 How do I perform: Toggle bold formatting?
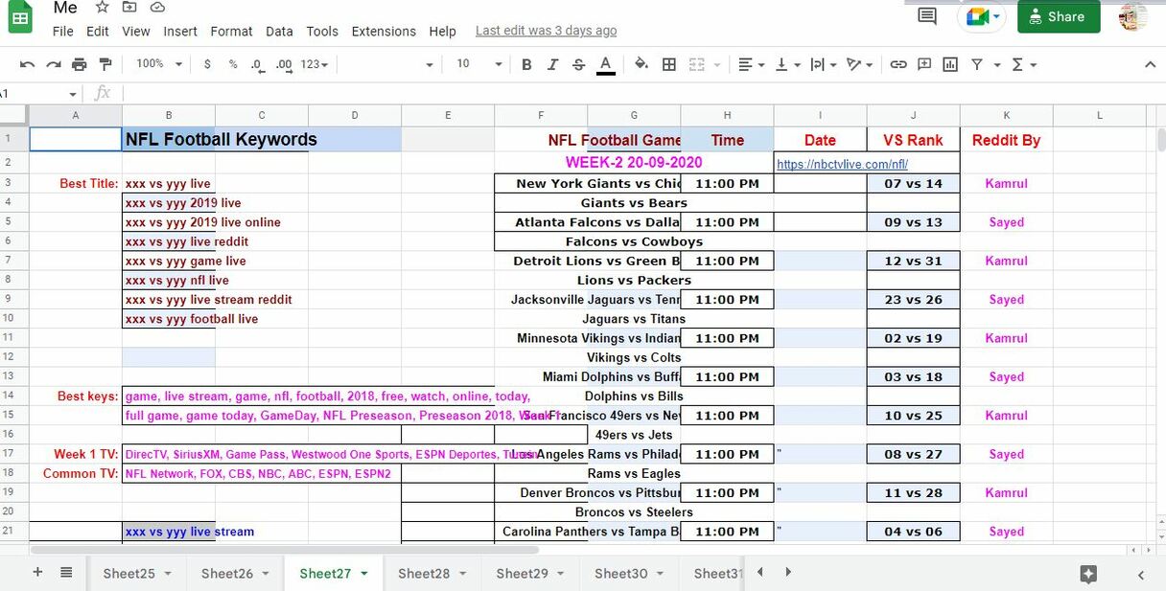pyautogui.click(x=526, y=64)
